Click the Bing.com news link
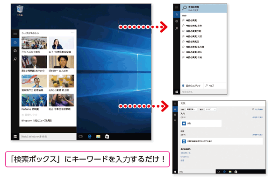The image size is (272, 180). coord(36,120)
